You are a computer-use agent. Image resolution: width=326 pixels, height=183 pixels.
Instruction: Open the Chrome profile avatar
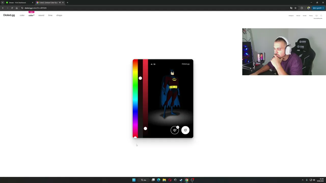pyautogui.click(x=309, y=8)
